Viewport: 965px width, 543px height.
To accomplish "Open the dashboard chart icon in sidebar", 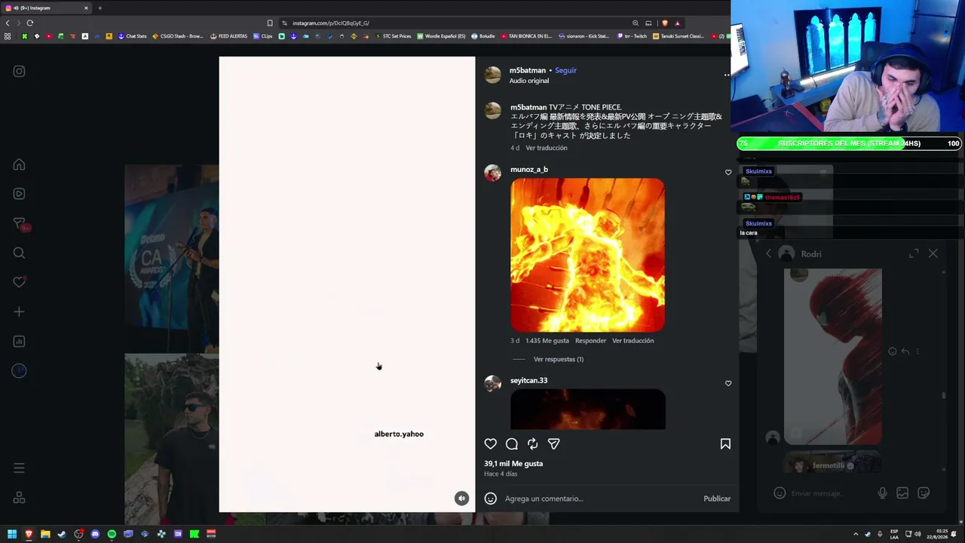I will pos(19,342).
